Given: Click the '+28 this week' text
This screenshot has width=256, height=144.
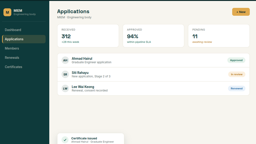Looking at the screenshot, I should 70,42.
